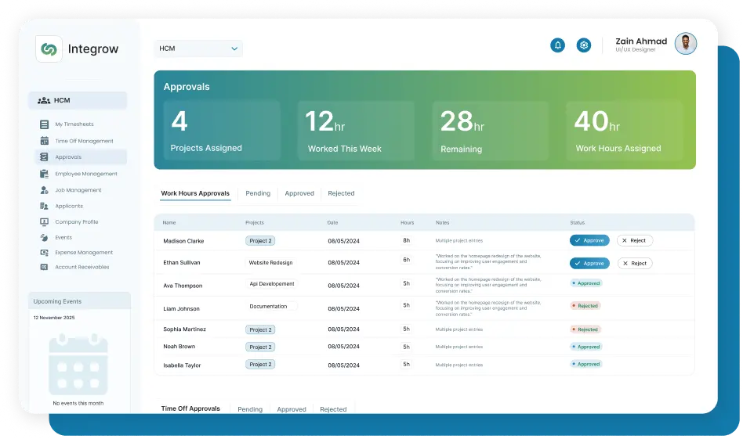Click the notification bell icon
Screen dimensions: 743x439
tap(557, 45)
